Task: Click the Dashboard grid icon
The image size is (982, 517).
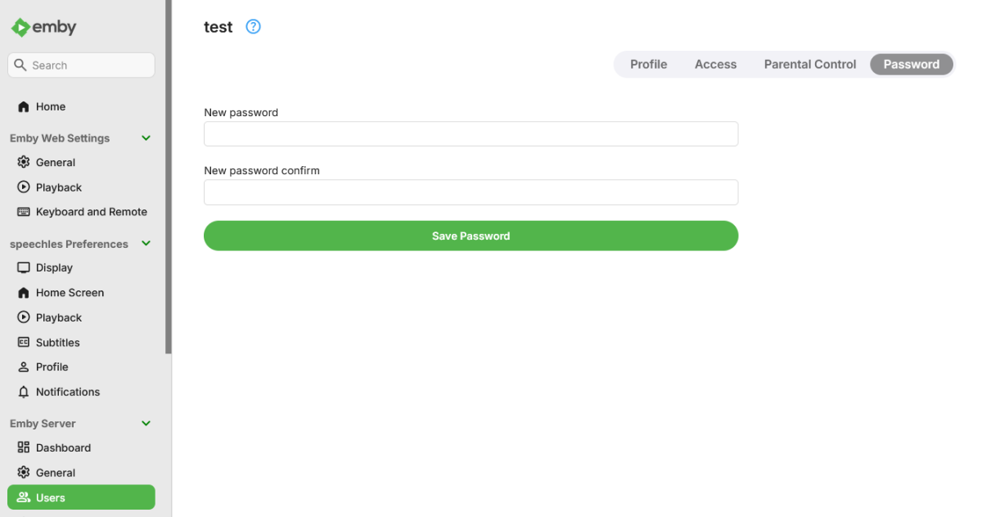Action: pos(24,447)
